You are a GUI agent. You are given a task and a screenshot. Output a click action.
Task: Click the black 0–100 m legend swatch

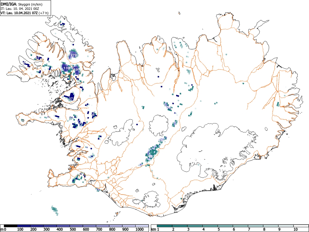coord(11,226)
